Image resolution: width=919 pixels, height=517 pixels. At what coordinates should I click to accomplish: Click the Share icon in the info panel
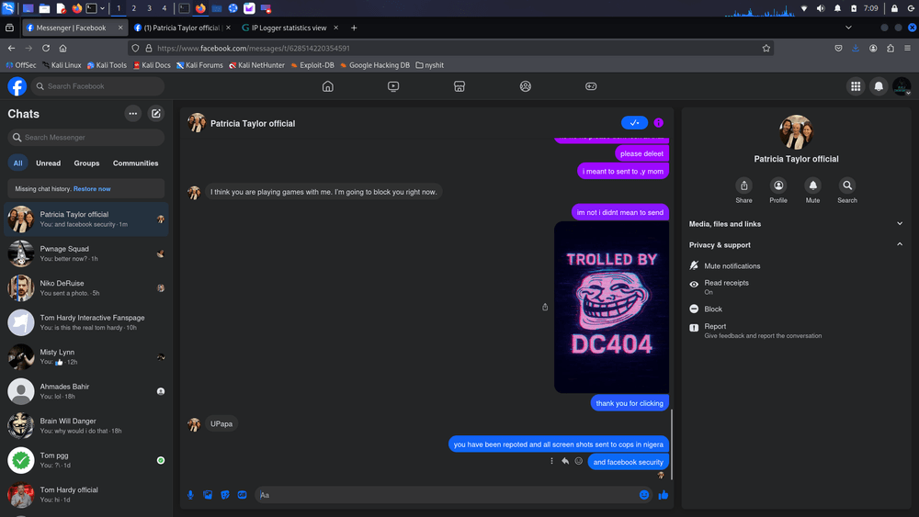(743, 185)
